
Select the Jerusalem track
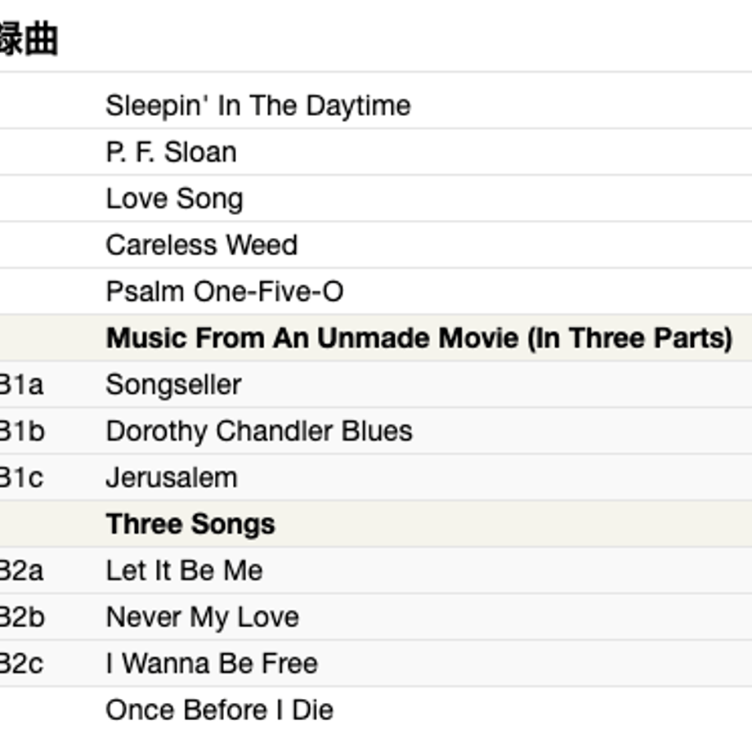click(171, 477)
